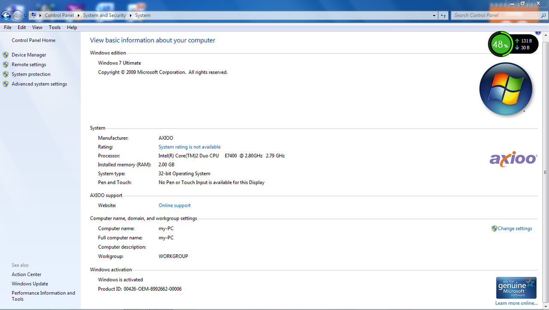
Task: Click the download speed '30 B' readout
Action: coord(525,48)
